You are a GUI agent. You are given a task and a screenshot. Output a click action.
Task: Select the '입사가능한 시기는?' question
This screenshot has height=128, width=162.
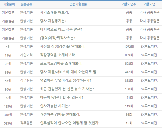[x=55, y=106]
